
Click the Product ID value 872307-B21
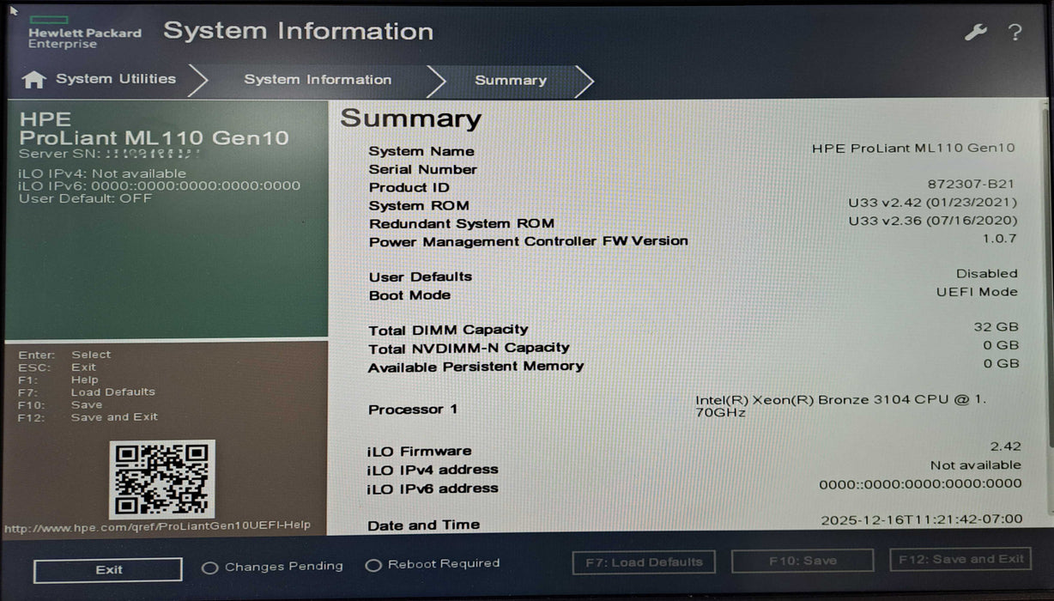pyautogui.click(x=971, y=184)
